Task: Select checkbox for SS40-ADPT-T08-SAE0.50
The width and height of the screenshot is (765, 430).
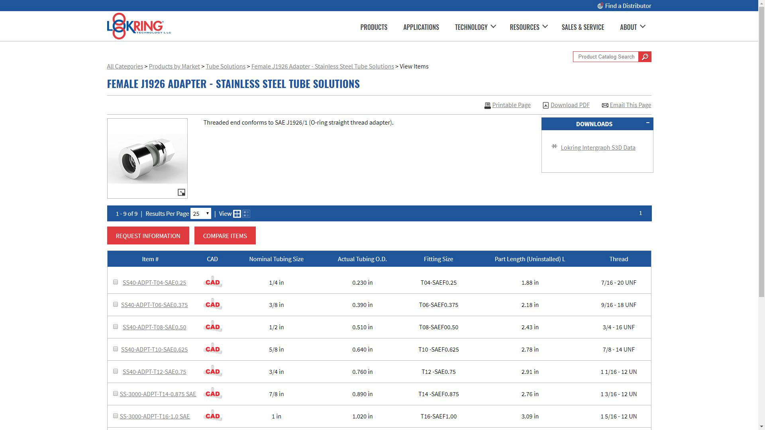Action: click(116, 326)
